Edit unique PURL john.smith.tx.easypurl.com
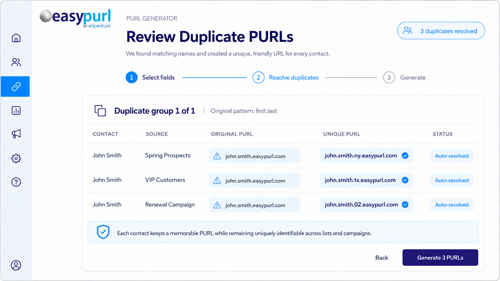Image resolution: width=500 pixels, height=281 pixels. click(x=366, y=180)
